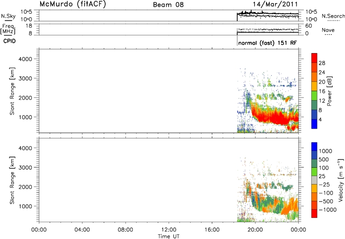The height and width of the screenshot is (239, 345).
Task: Click the '20:00' time tick label
Action: (x=255, y=230)
